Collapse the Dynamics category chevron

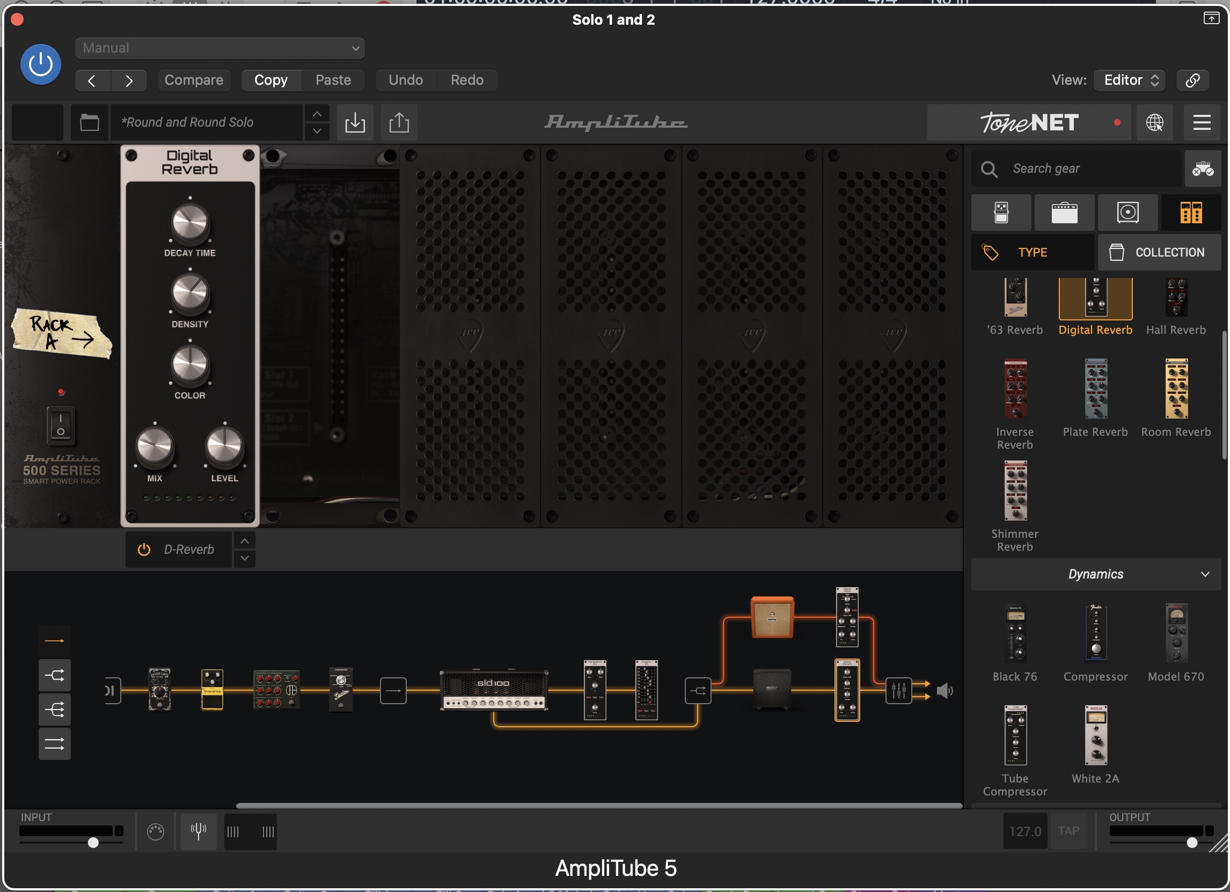[1205, 574]
